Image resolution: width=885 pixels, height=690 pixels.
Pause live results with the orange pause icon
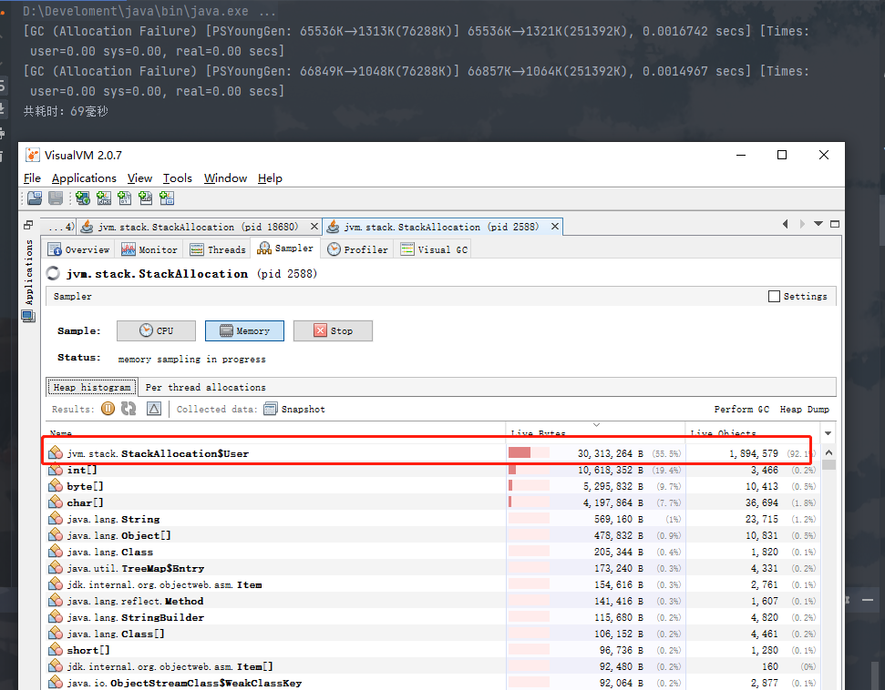pyautogui.click(x=108, y=409)
